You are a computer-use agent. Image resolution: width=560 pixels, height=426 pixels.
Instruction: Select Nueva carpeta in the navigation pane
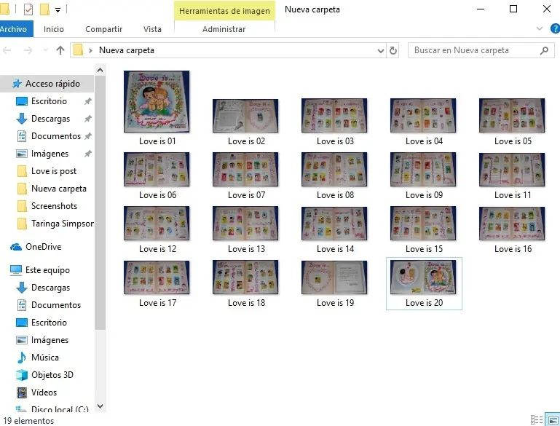point(58,189)
